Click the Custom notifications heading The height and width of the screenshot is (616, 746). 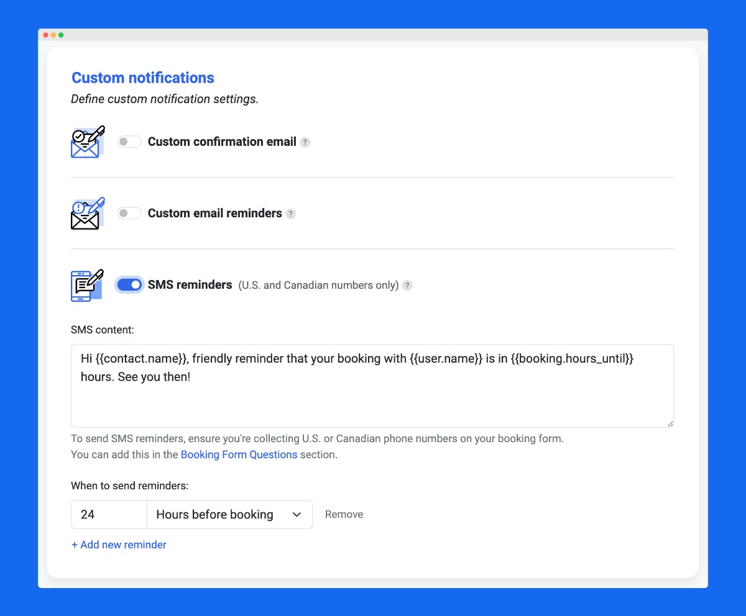(x=143, y=78)
